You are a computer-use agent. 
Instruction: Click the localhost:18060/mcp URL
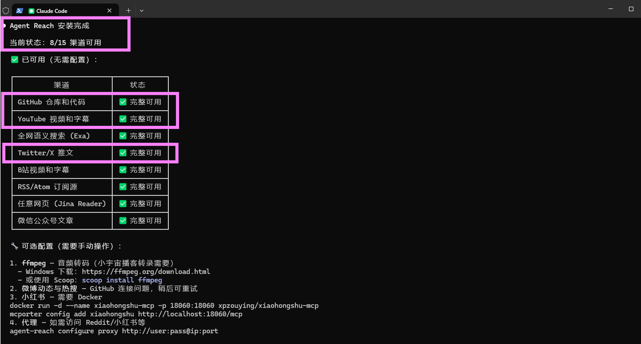[x=190, y=314]
